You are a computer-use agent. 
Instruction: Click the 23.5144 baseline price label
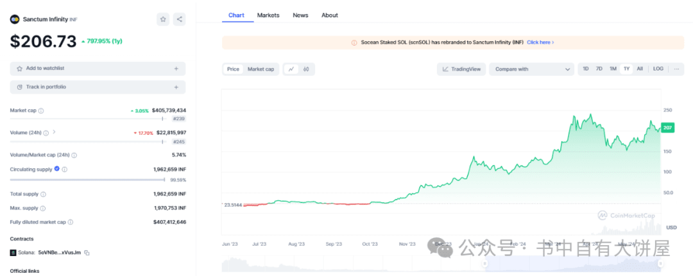233,204
